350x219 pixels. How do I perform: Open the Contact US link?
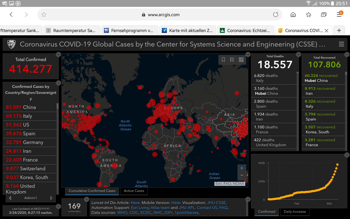click(207, 208)
